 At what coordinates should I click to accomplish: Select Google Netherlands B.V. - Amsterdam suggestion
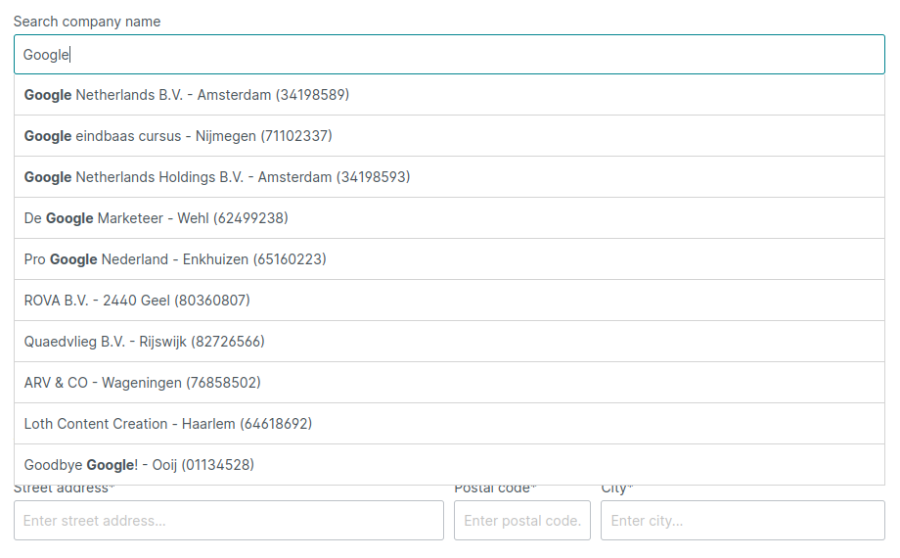(449, 95)
